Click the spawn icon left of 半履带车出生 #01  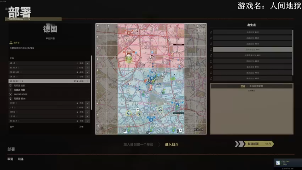[211, 55]
